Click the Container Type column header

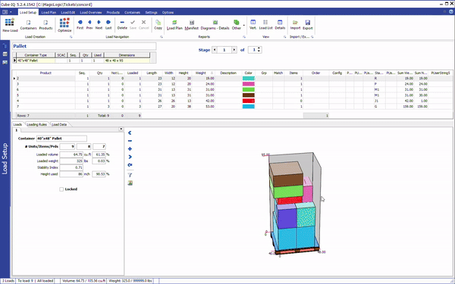(36, 55)
